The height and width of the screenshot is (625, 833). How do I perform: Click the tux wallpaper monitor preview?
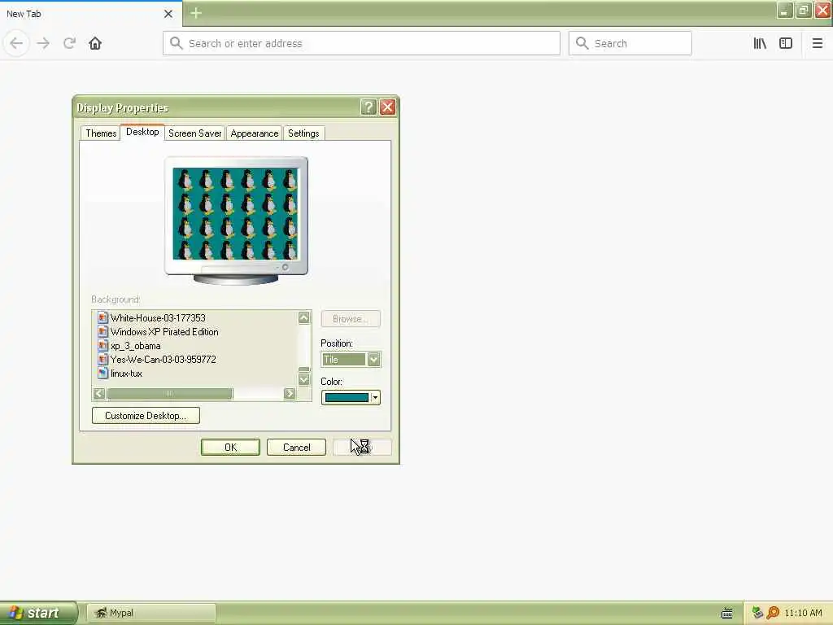(235, 214)
